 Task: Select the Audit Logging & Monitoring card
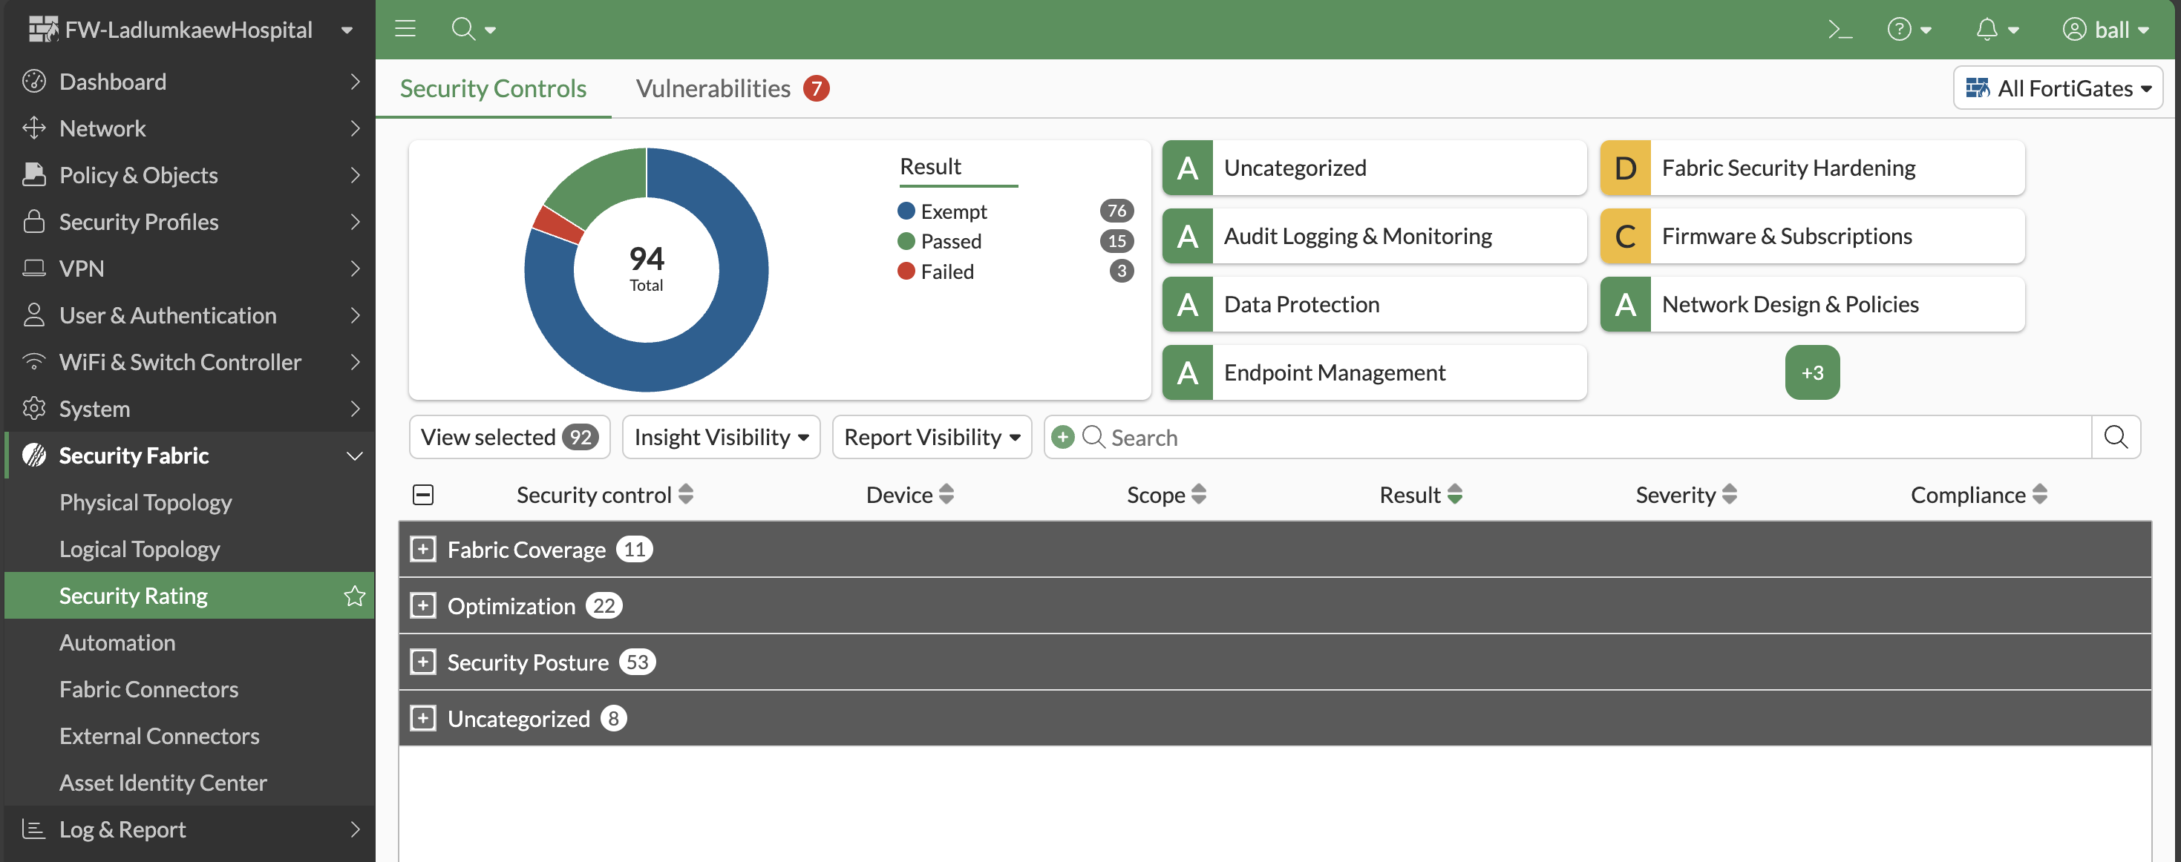pyautogui.click(x=1374, y=236)
